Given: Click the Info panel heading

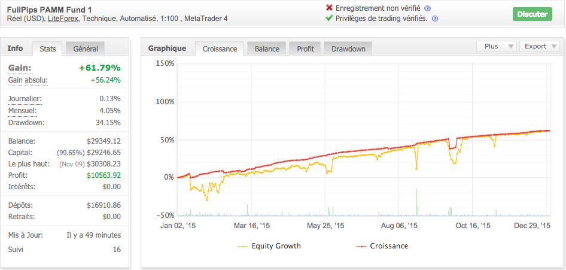Looking at the screenshot, I should pyautogui.click(x=15, y=48).
